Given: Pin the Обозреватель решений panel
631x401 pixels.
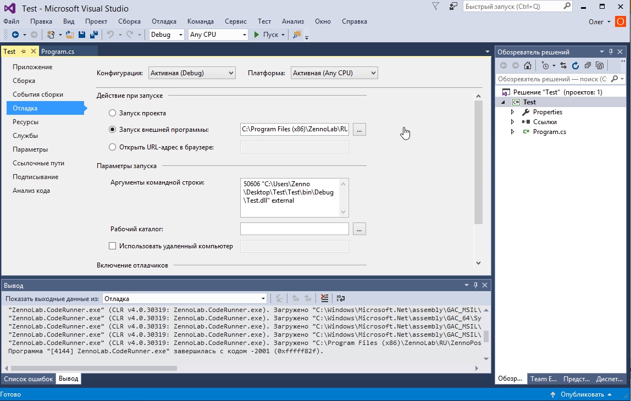Looking at the screenshot, I should pos(611,52).
